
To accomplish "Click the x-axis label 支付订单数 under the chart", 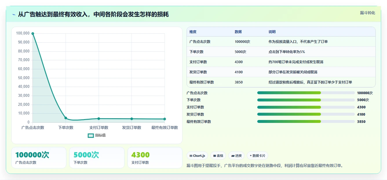I will point(99,128).
